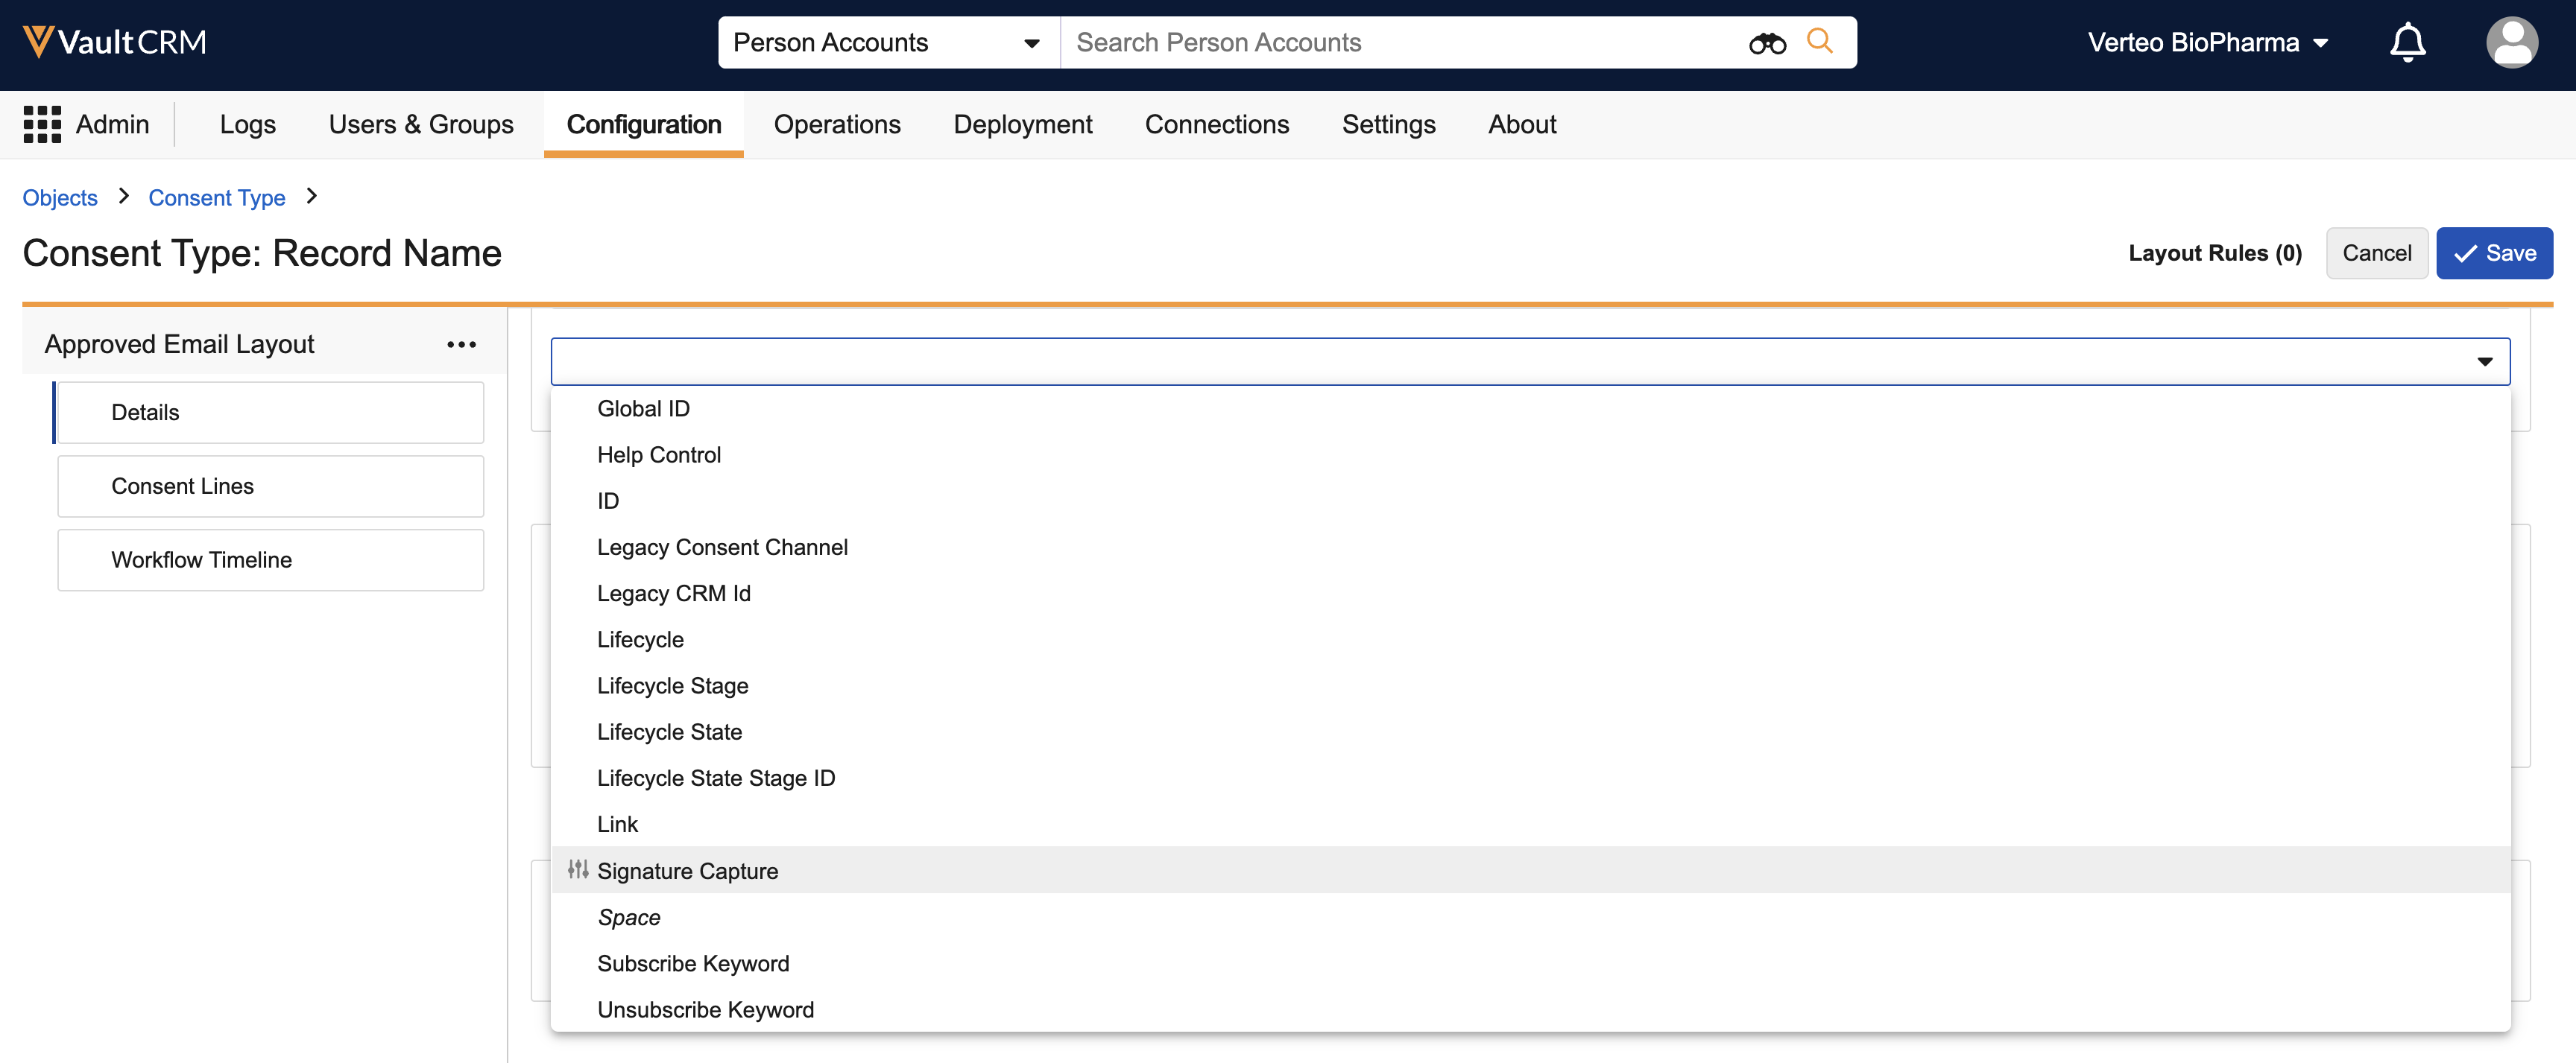Switch to the Operations tab

point(837,125)
